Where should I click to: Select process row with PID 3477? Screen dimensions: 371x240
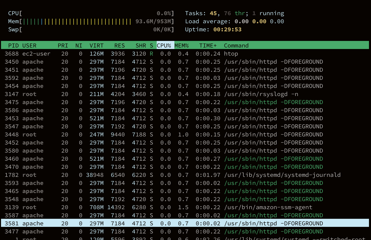[x=185, y=231]
